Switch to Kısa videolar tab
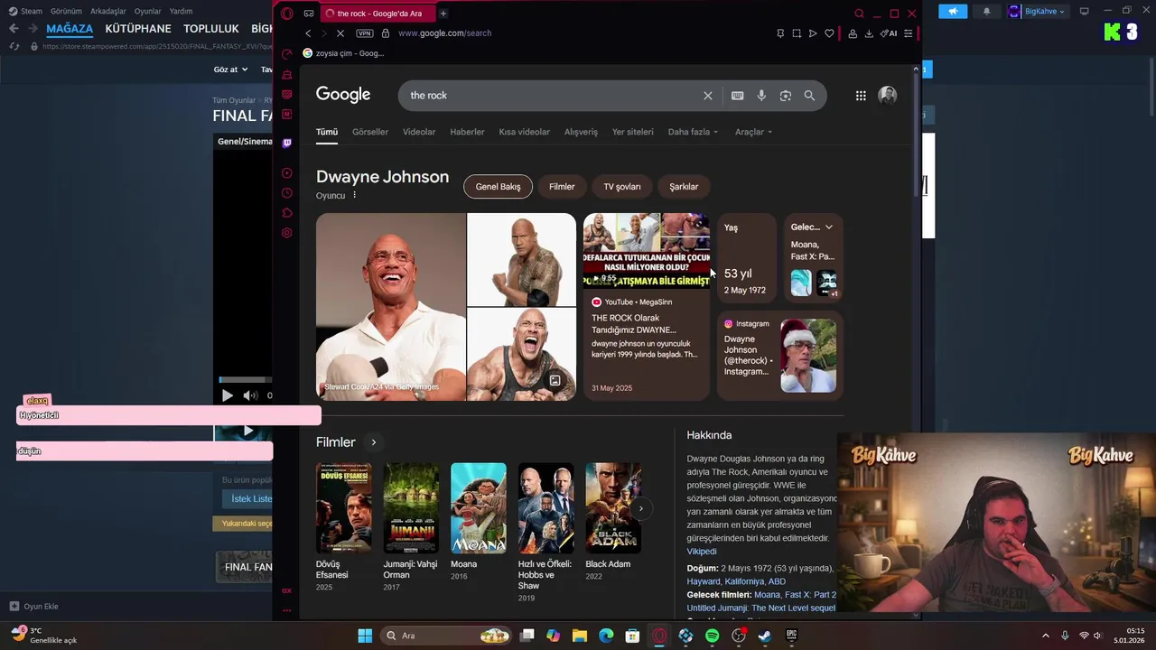Viewport: 1156px width, 650px height. [524, 132]
